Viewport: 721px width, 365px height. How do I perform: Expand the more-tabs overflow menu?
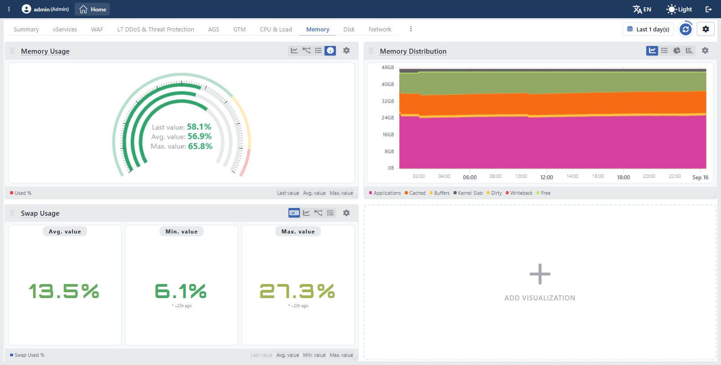(411, 29)
